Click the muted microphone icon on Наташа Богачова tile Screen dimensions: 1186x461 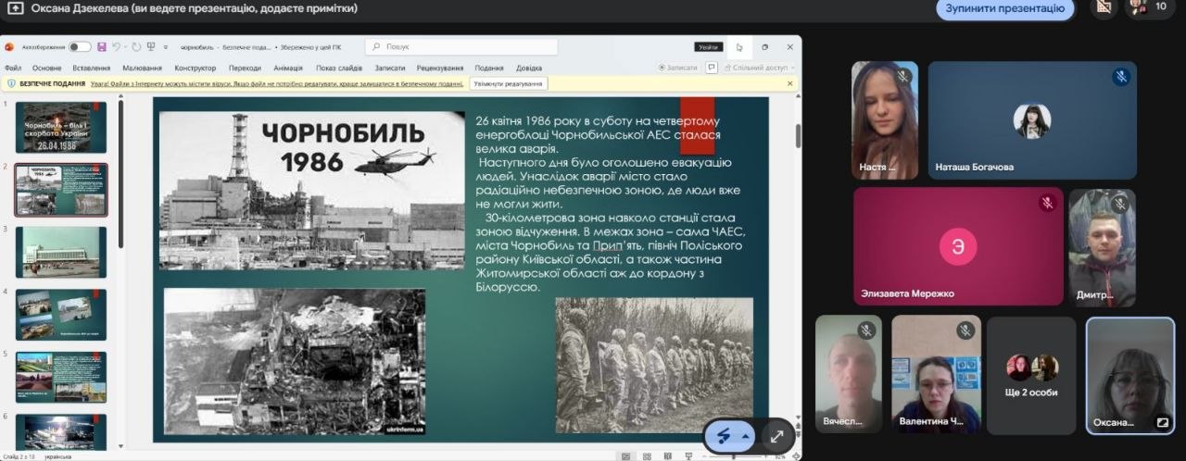click(x=1121, y=77)
